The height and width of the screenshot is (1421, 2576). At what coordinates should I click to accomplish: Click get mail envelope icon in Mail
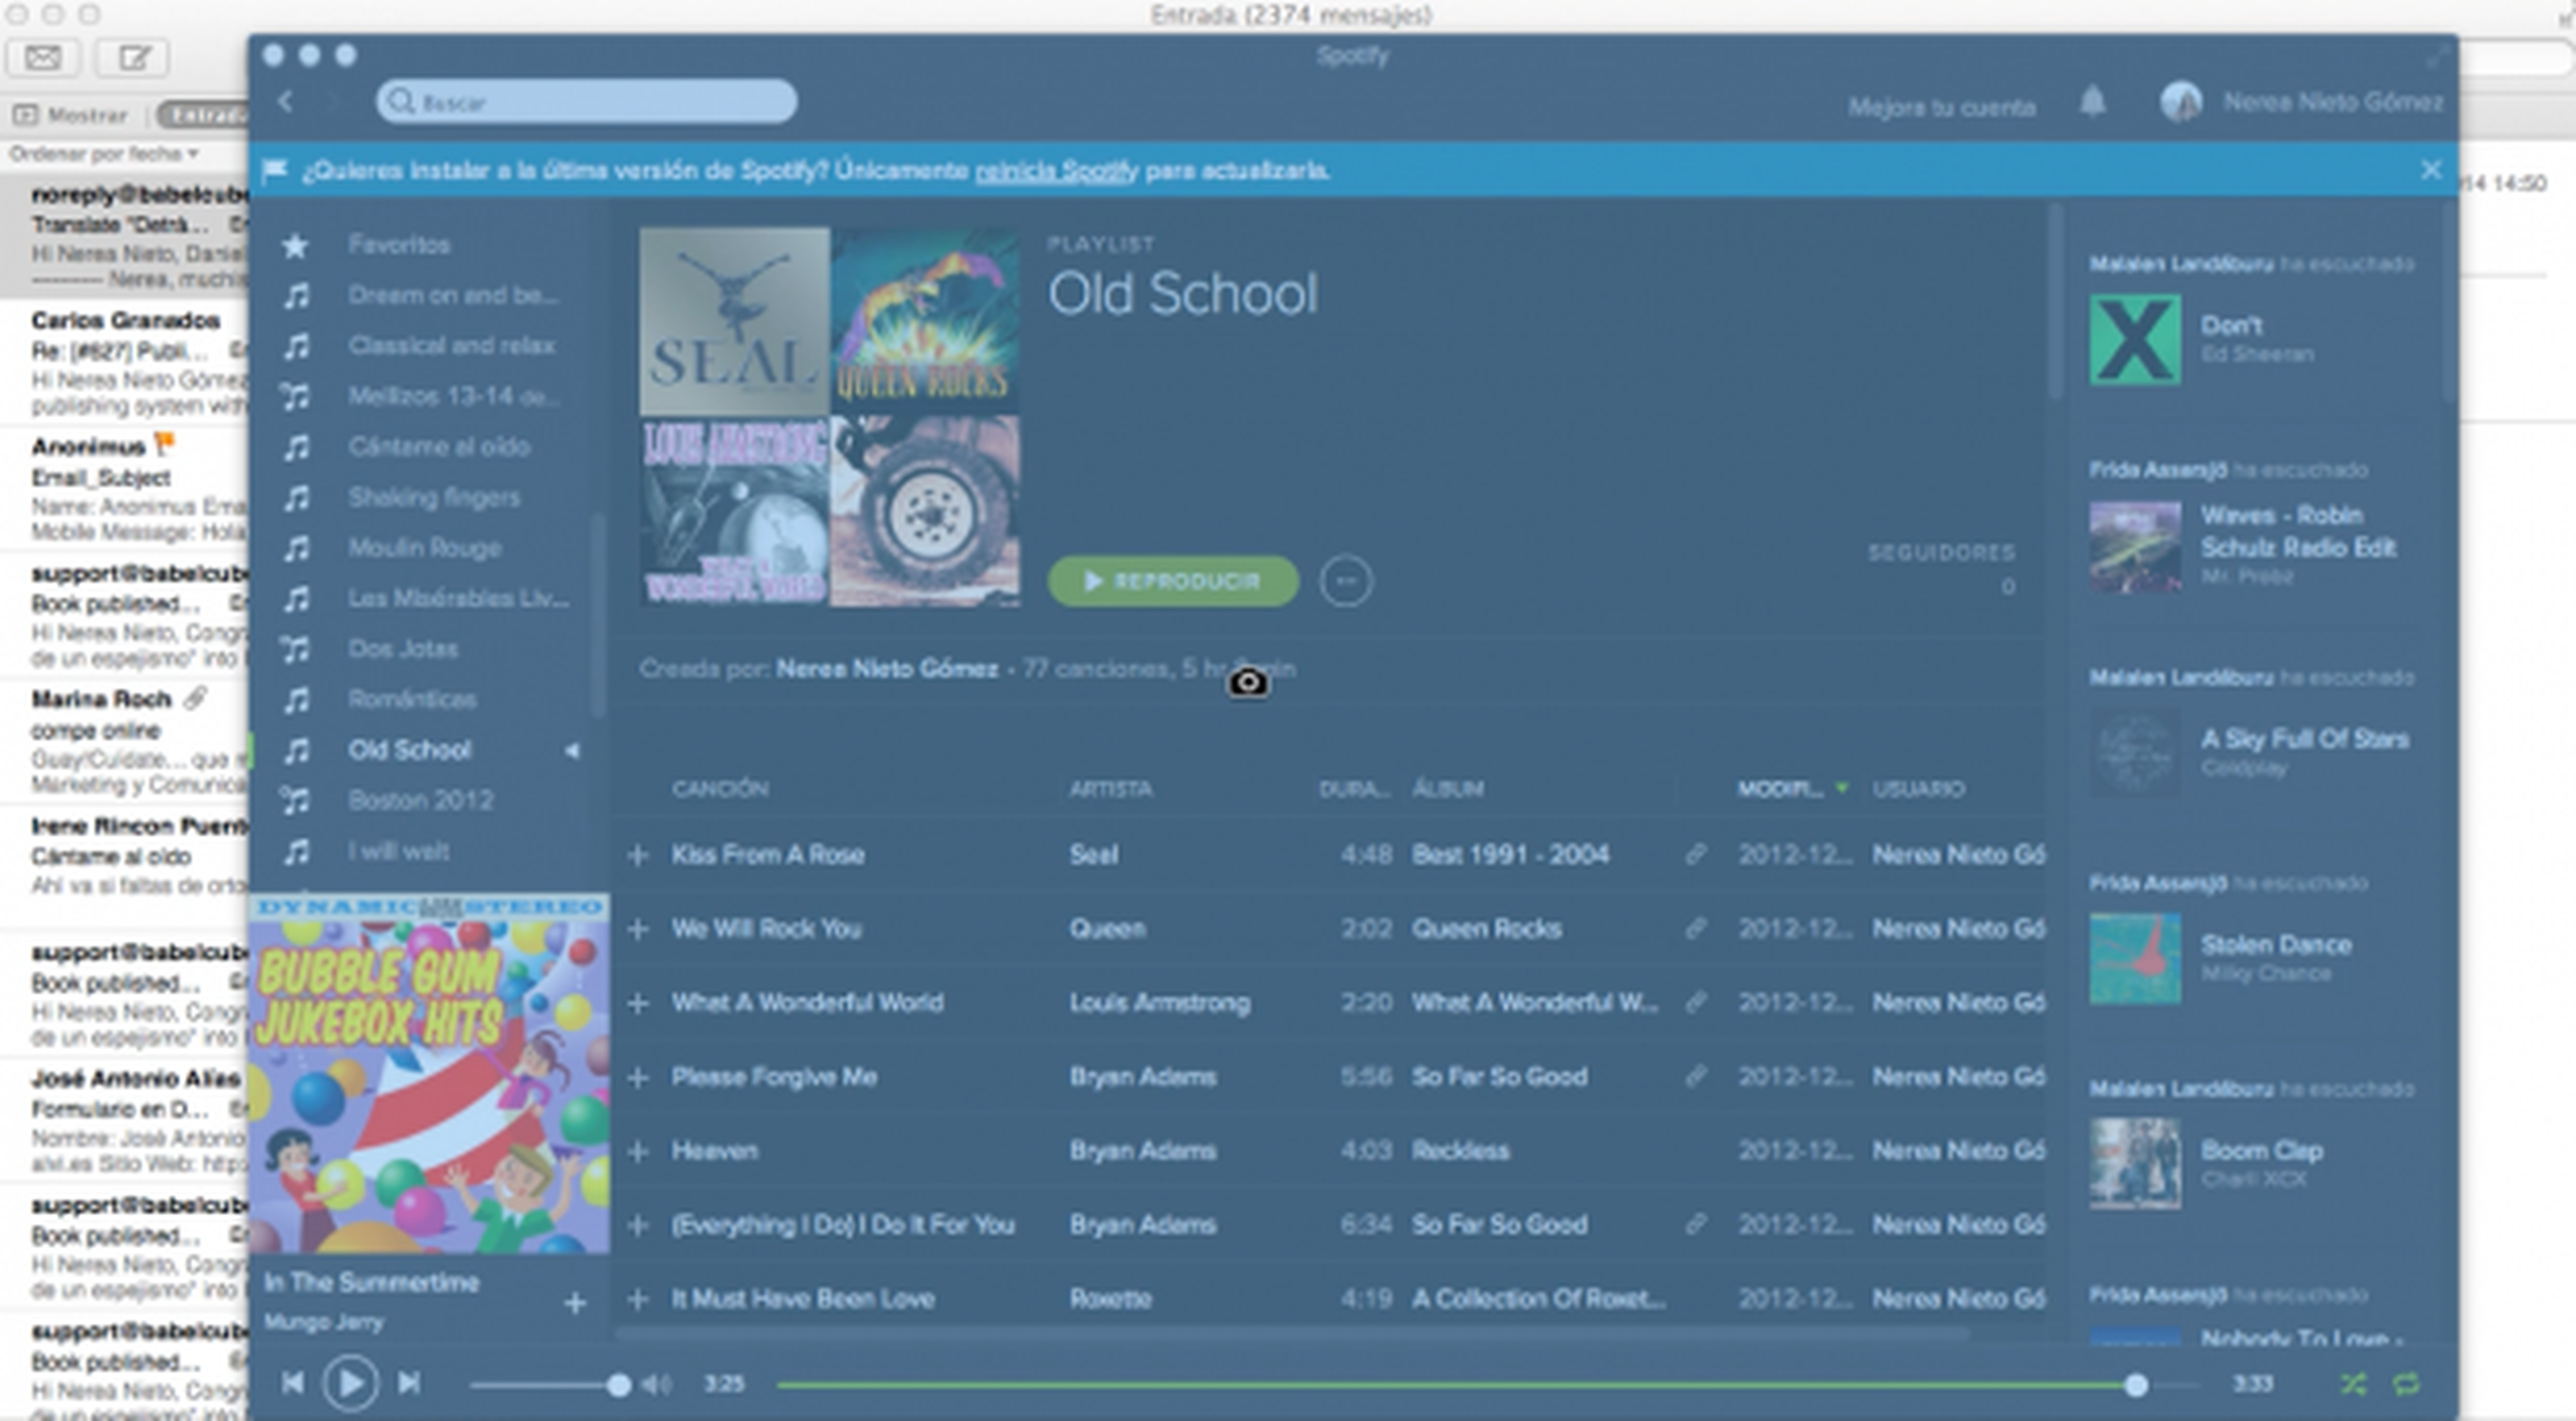click(43, 57)
